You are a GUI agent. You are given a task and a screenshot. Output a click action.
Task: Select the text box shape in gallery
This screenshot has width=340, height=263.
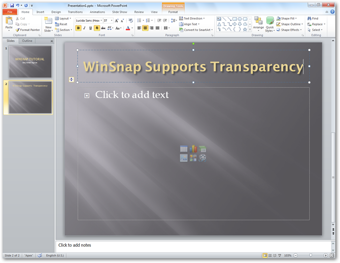[x=219, y=19]
